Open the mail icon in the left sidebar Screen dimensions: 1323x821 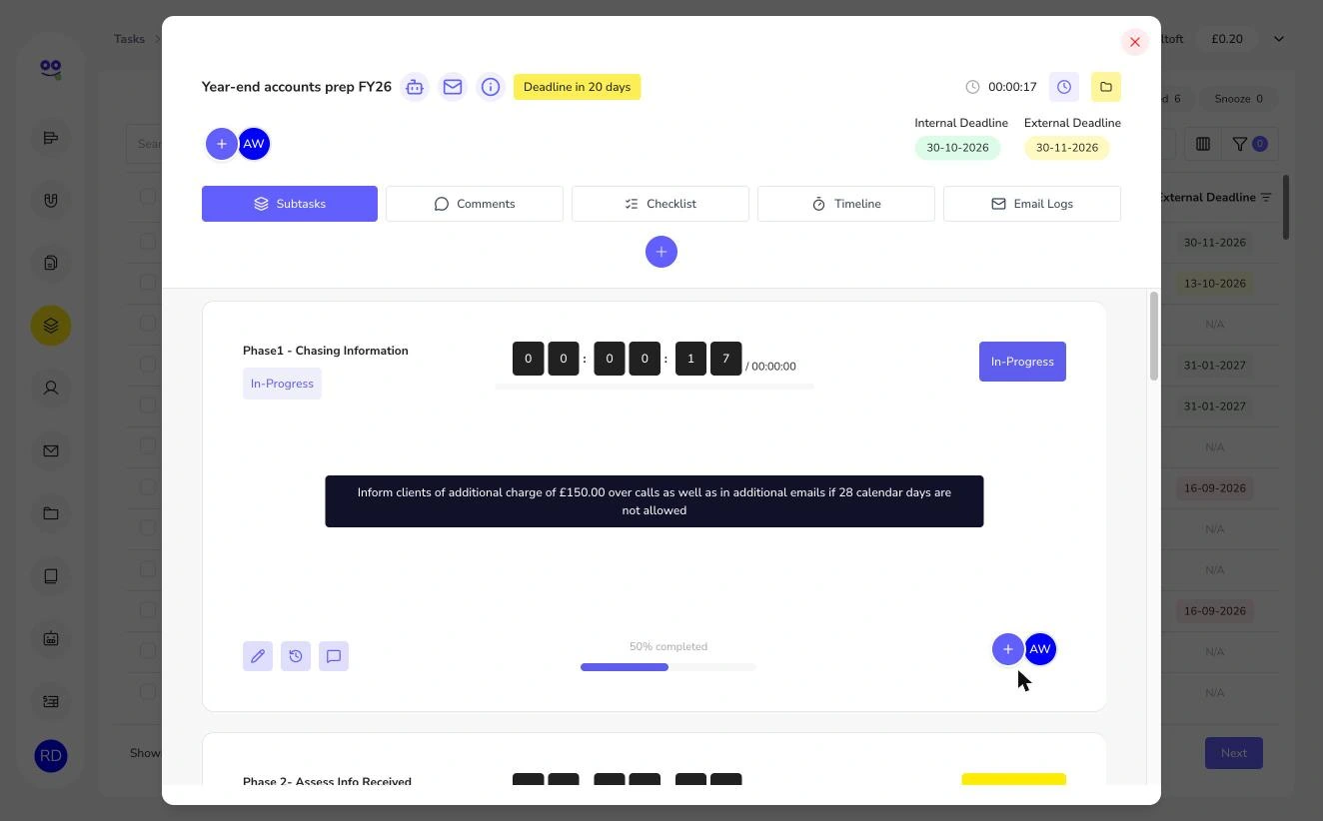(x=51, y=450)
